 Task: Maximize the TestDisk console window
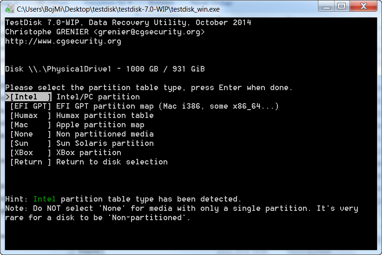[342, 7]
